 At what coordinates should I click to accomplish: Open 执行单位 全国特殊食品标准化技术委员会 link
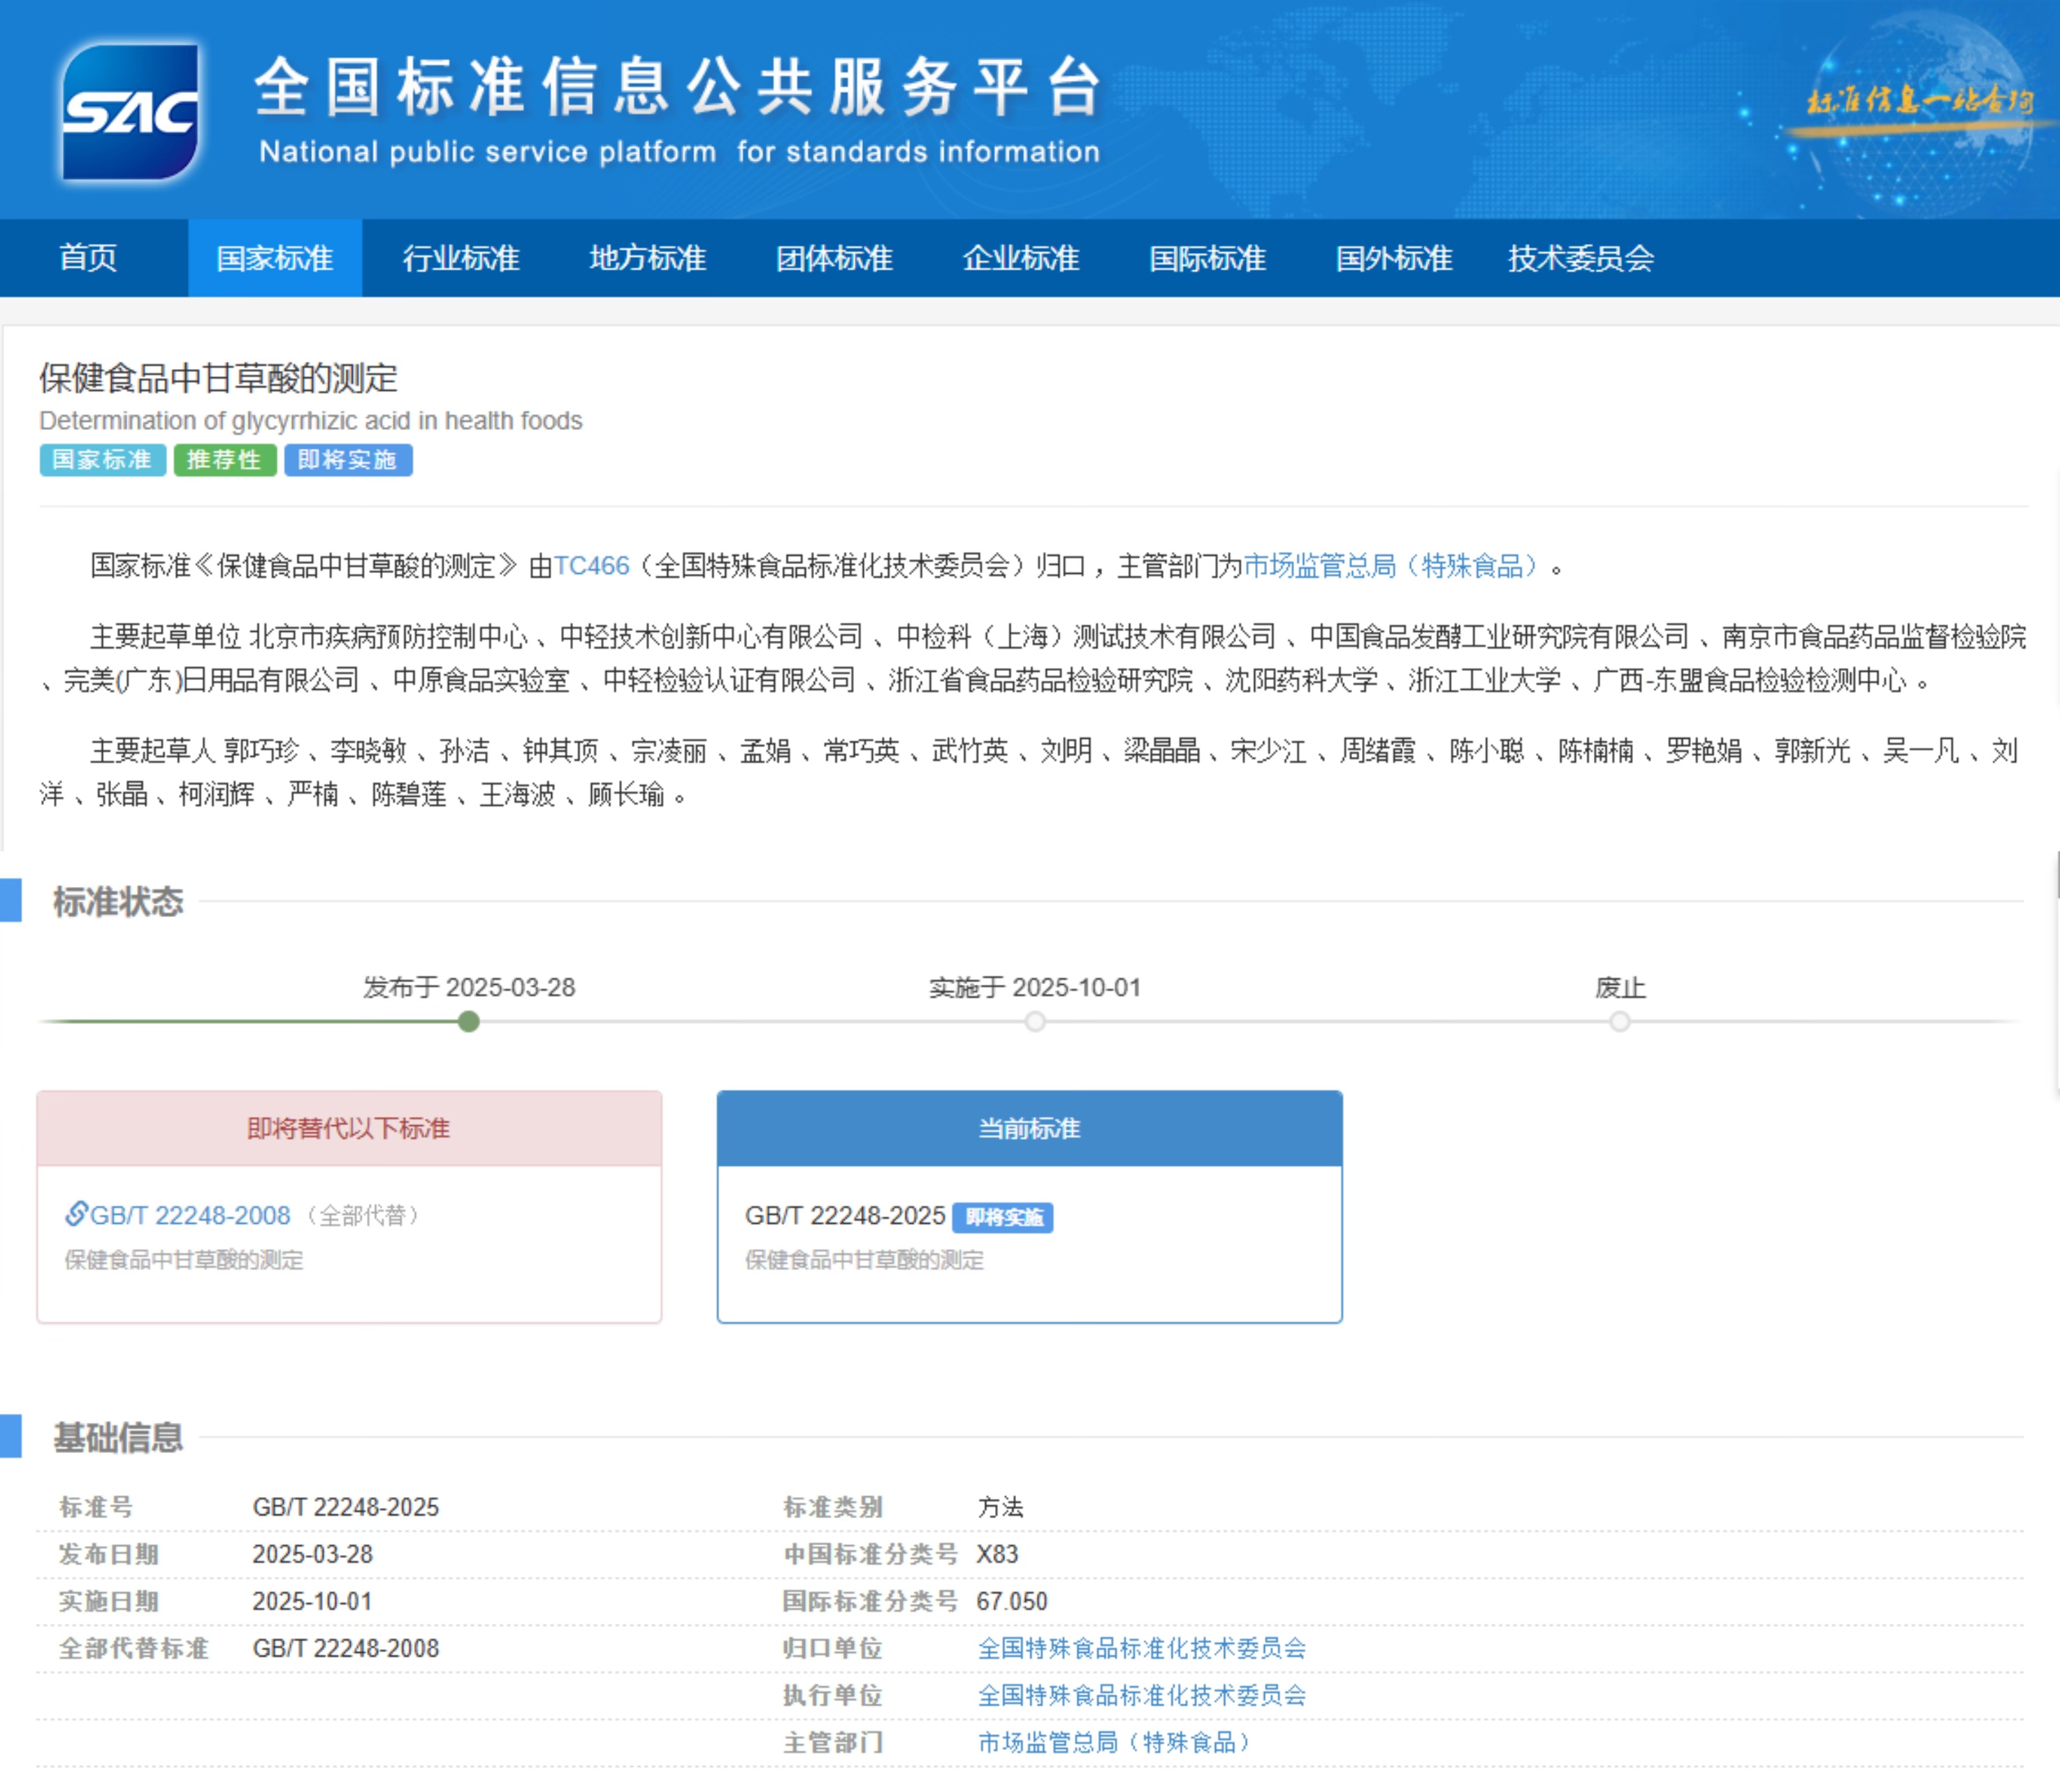[1141, 1695]
